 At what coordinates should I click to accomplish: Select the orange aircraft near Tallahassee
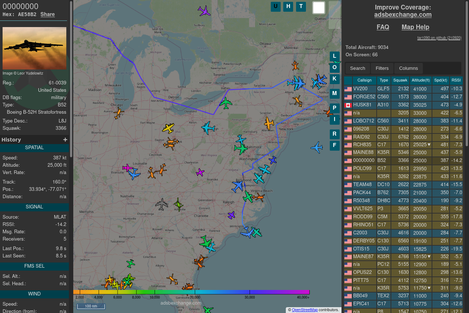pos(172,279)
